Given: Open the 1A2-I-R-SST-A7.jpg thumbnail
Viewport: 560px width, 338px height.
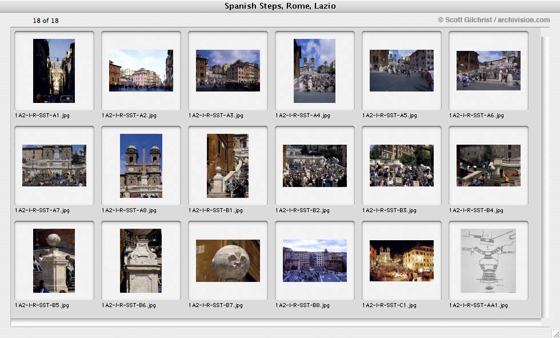Looking at the screenshot, I should 54,165.
